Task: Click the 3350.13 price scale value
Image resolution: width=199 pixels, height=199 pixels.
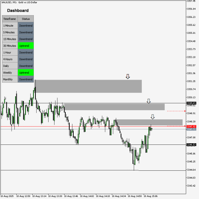Action: [x=191, y=98]
